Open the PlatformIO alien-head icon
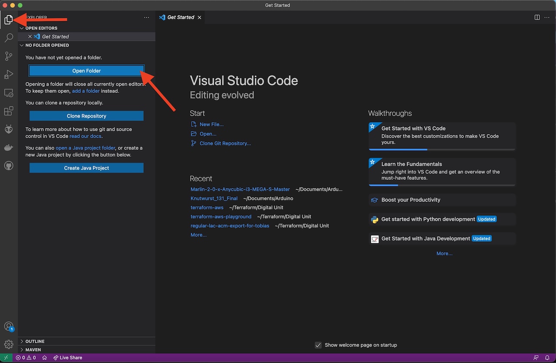Screen dimensions: 556x363 pos(9,129)
